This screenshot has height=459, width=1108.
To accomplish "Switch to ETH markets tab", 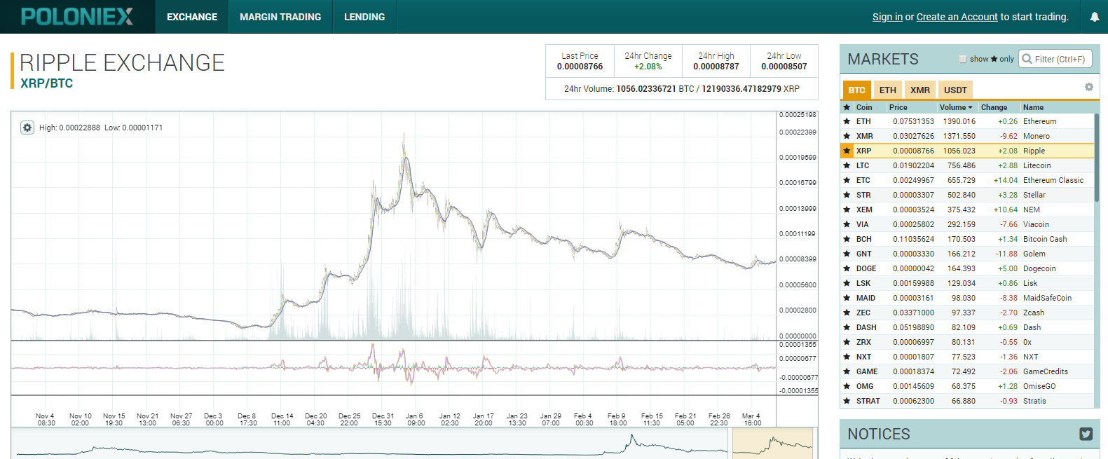I will click(x=888, y=90).
